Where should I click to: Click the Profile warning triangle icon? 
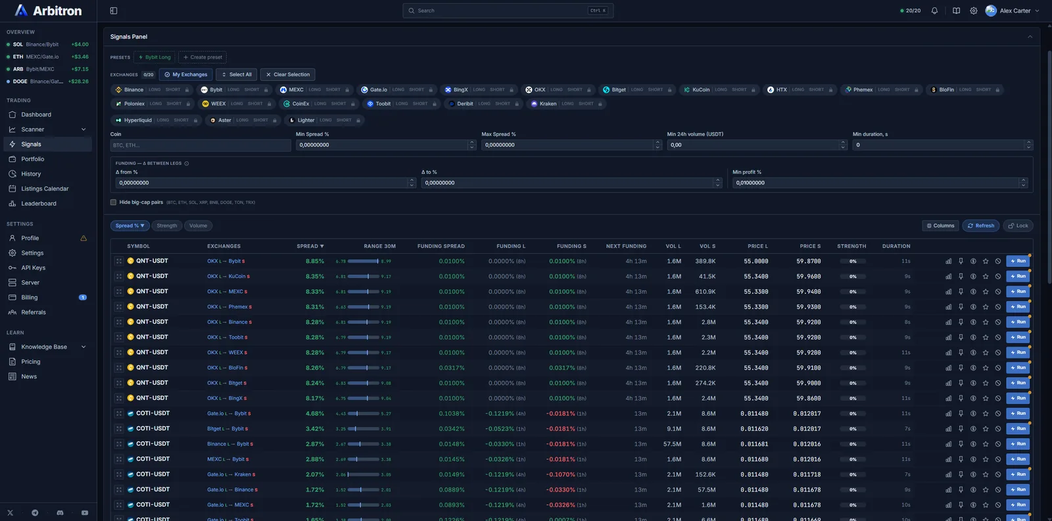click(84, 238)
